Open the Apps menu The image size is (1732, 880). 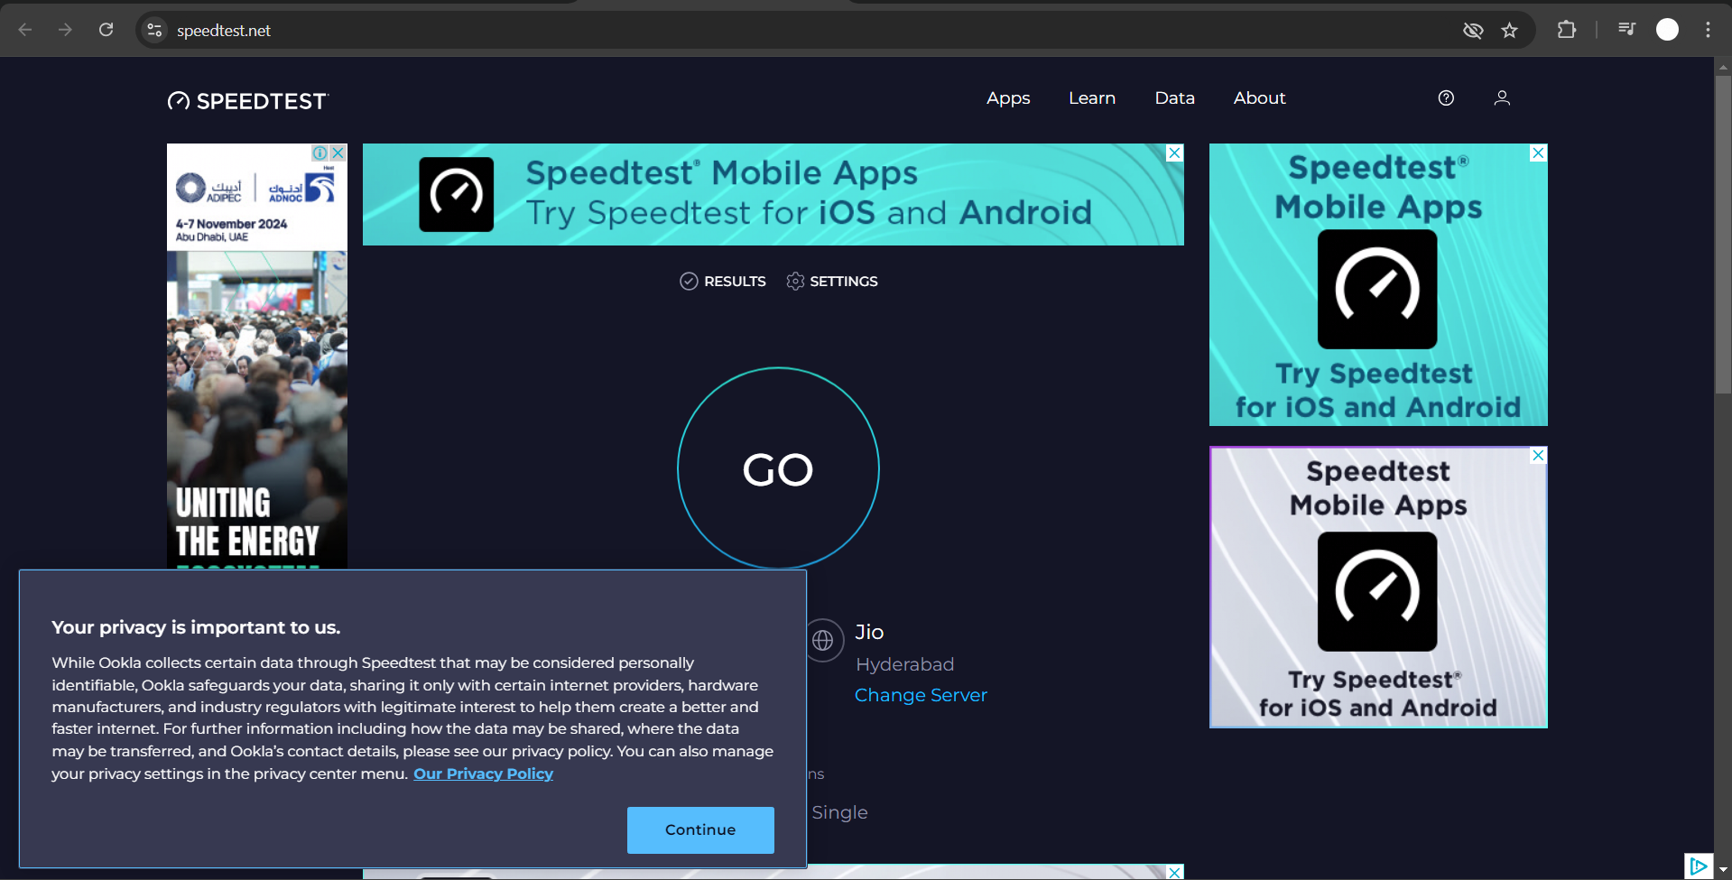[x=1008, y=97]
